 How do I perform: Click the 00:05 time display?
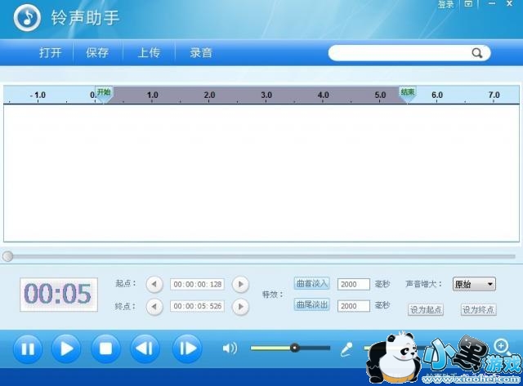59,295
